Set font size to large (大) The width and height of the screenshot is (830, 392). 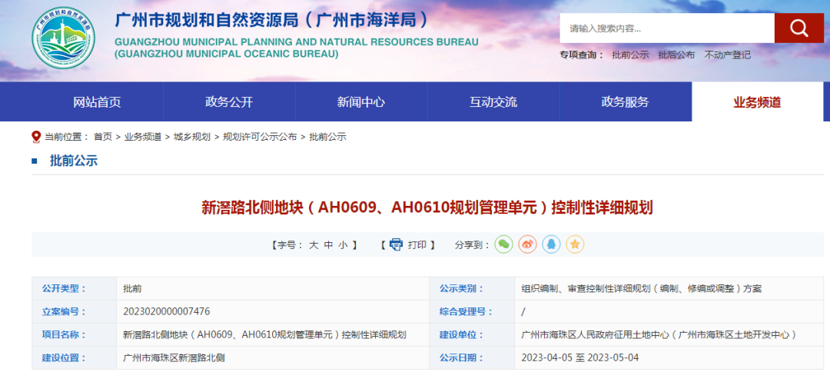click(314, 245)
